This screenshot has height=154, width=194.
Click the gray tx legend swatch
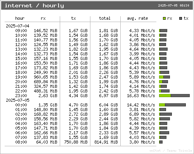pyautogui.click(x=180, y=19)
